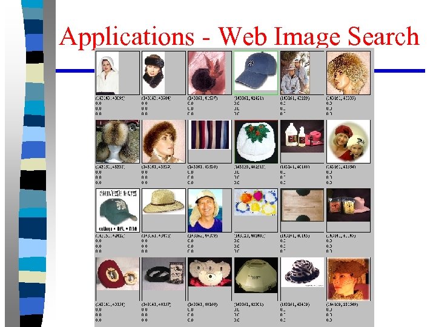
Task: Open the bottles and pink container image
Action: click(302, 136)
